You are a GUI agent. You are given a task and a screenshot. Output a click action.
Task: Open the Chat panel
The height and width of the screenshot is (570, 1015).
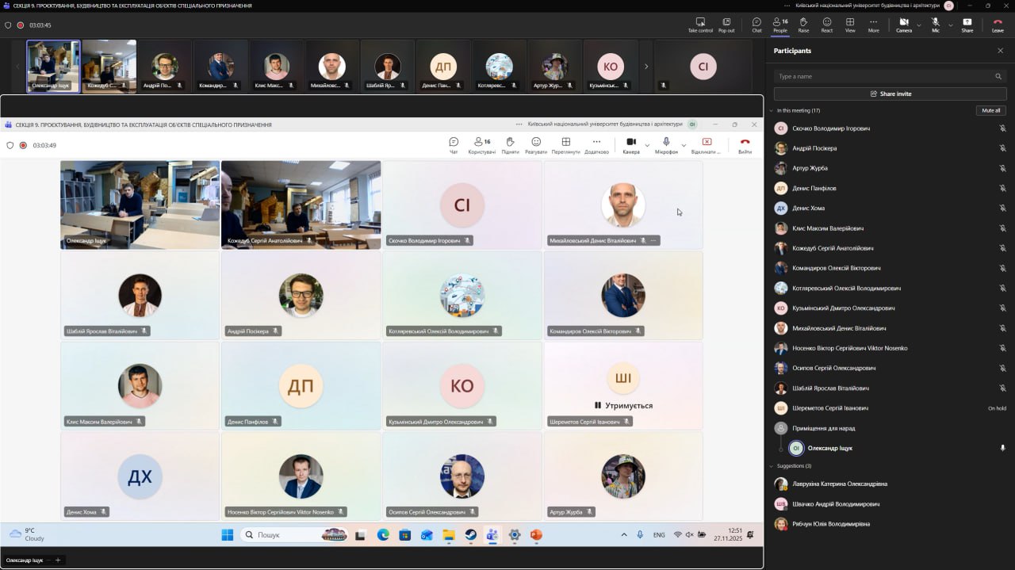pyautogui.click(x=756, y=25)
